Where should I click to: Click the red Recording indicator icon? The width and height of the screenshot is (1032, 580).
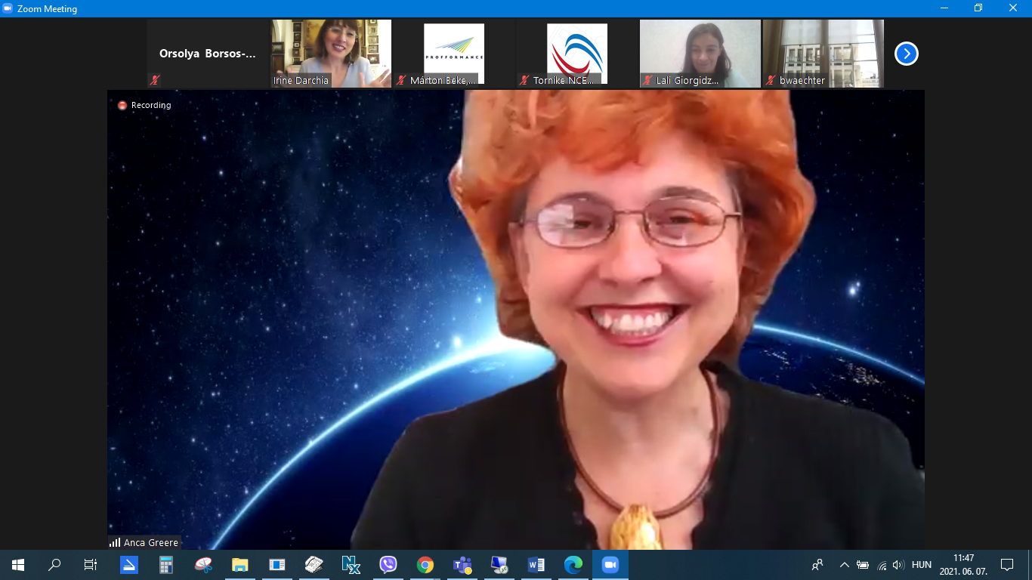[122, 106]
